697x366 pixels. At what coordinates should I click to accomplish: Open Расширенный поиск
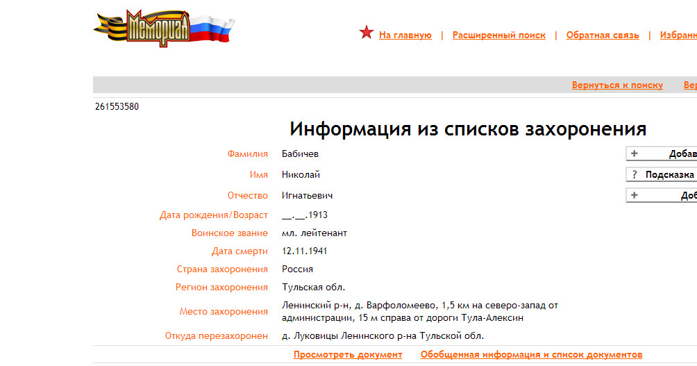tap(498, 35)
